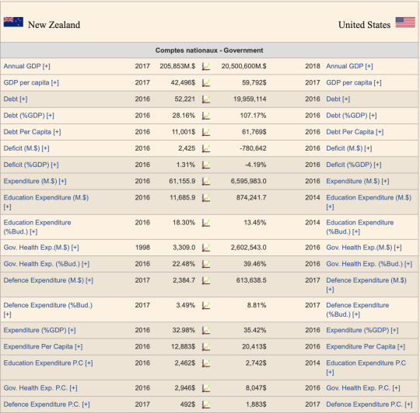Open the United States Annual GDP link
Viewport: 420px width, 413px height.
[349, 66]
